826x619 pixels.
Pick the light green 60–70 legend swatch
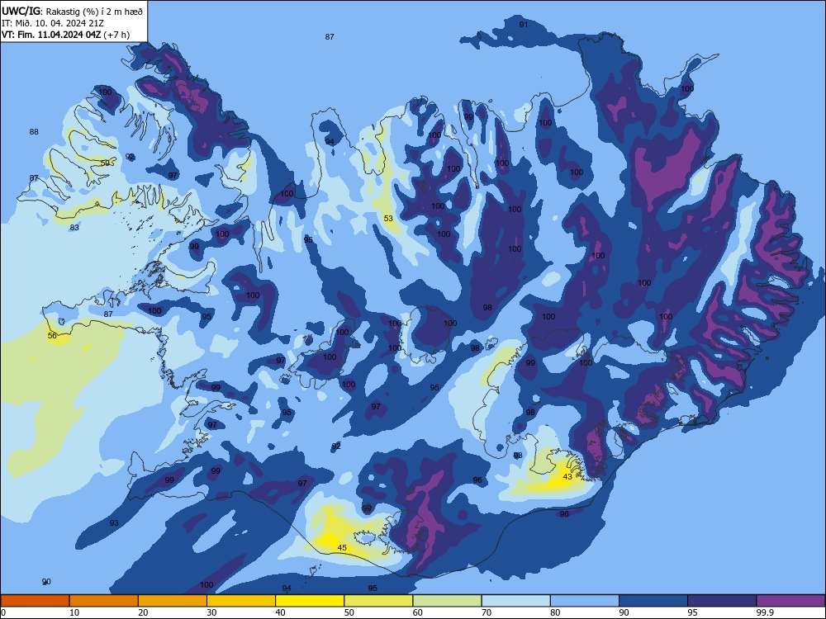[447, 601]
